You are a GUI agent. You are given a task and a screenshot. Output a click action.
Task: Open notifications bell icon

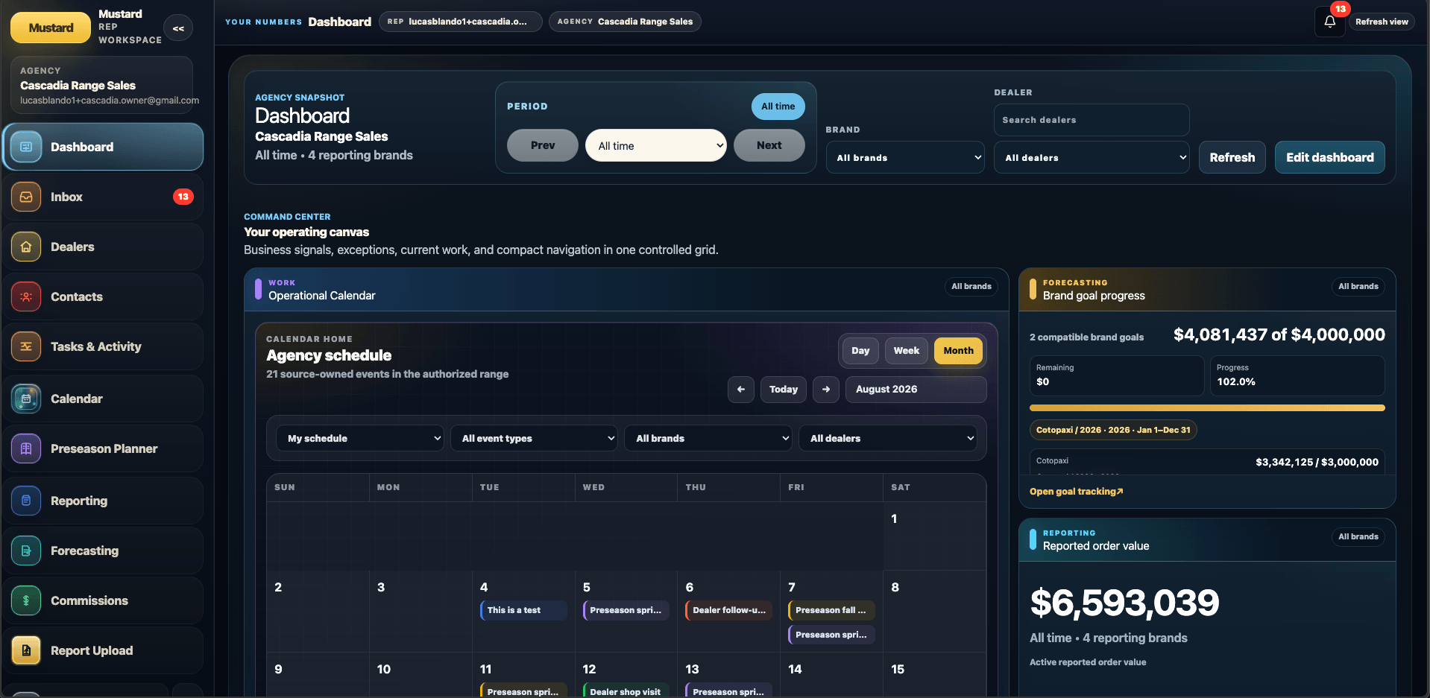(x=1329, y=22)
